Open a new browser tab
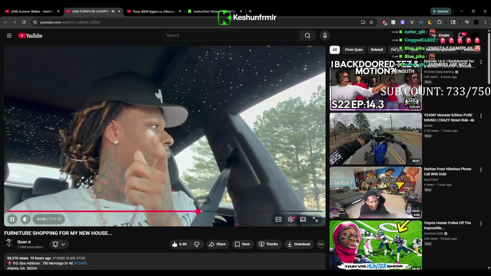 tap(250, 11)
